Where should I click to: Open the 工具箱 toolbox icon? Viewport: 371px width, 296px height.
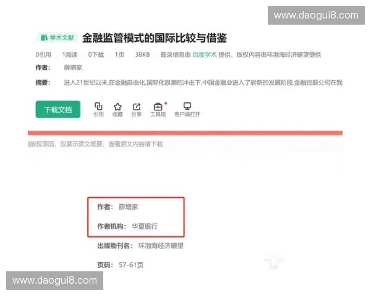coord(158,107)
